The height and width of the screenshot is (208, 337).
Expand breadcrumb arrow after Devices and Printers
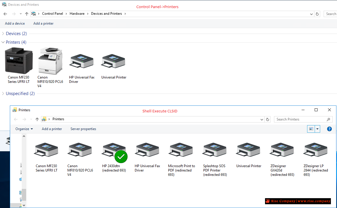click(125, 14)
